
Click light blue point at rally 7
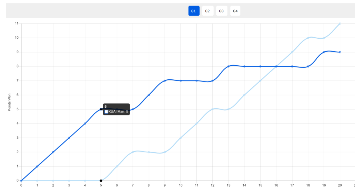[x=133, y=152]
